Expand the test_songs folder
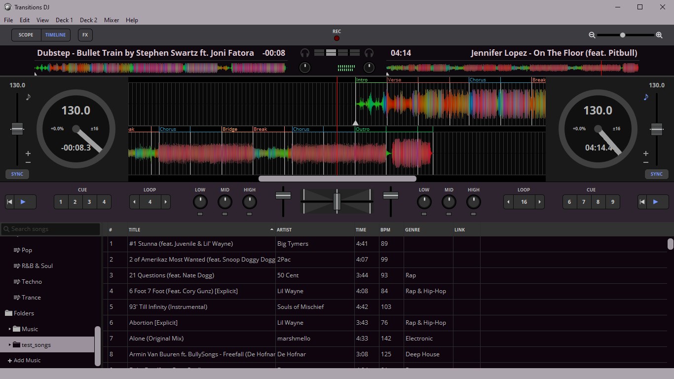 [8, 344]
